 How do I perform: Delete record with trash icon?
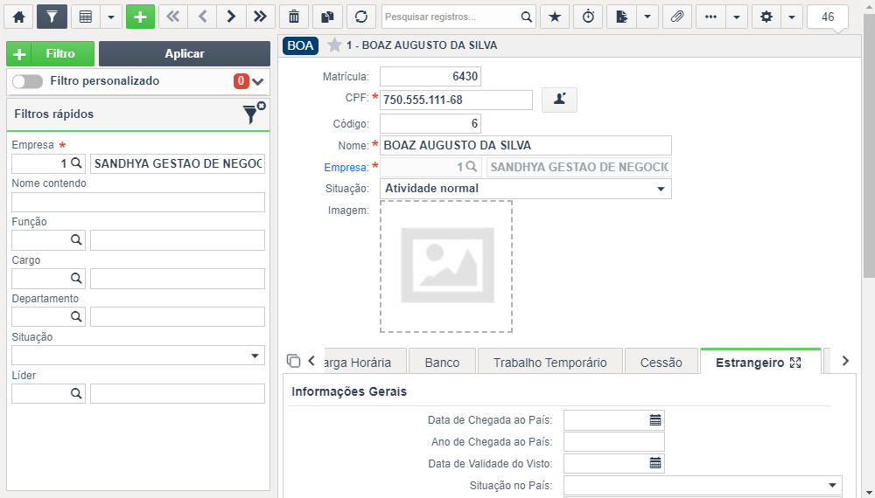(293, 17)
